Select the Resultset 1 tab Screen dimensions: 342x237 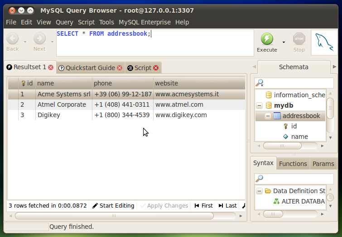tap(29, 67)
